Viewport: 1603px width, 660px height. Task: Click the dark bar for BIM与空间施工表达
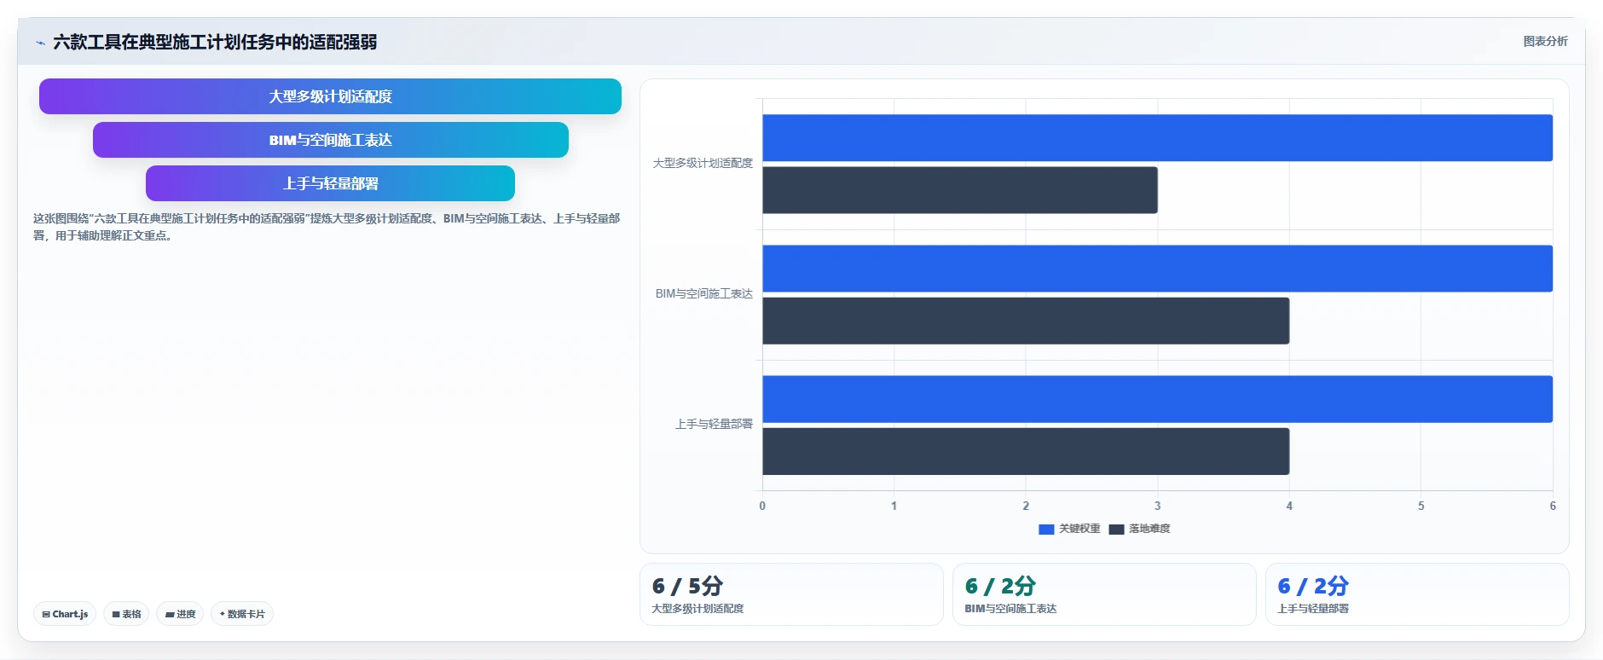tap(1026, 321)
